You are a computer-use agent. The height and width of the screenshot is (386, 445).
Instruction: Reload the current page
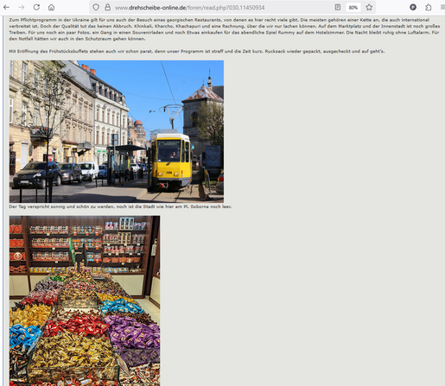pyautogui.click(x=36, y=7)
